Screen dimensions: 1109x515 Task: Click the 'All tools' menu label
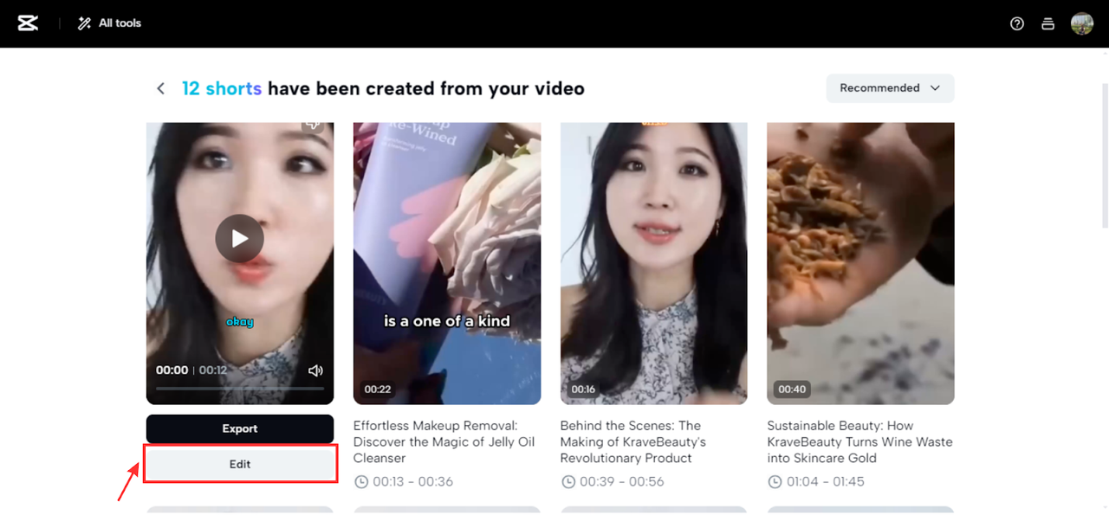120,23
